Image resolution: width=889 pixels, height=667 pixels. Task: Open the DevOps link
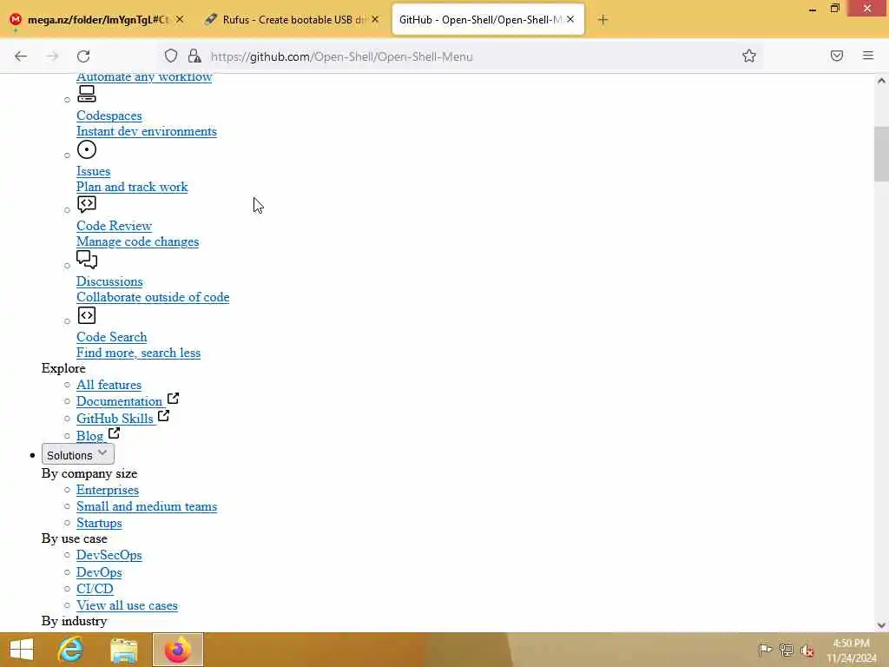pos(99,572)
